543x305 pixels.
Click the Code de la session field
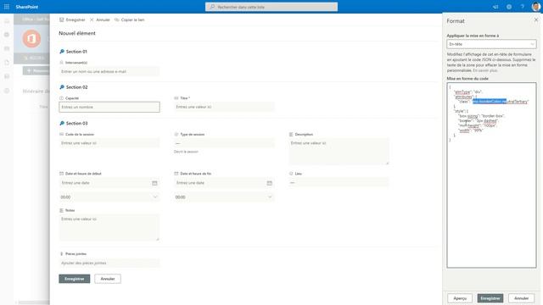109,143
